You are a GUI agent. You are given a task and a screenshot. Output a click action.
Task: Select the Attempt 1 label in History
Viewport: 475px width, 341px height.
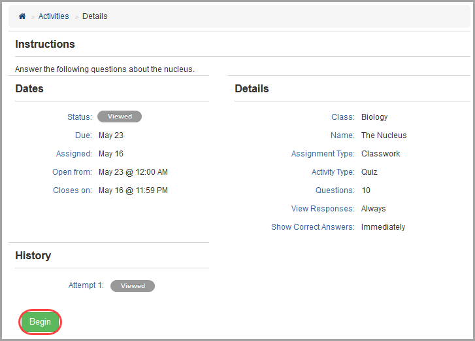pos(86,285)
